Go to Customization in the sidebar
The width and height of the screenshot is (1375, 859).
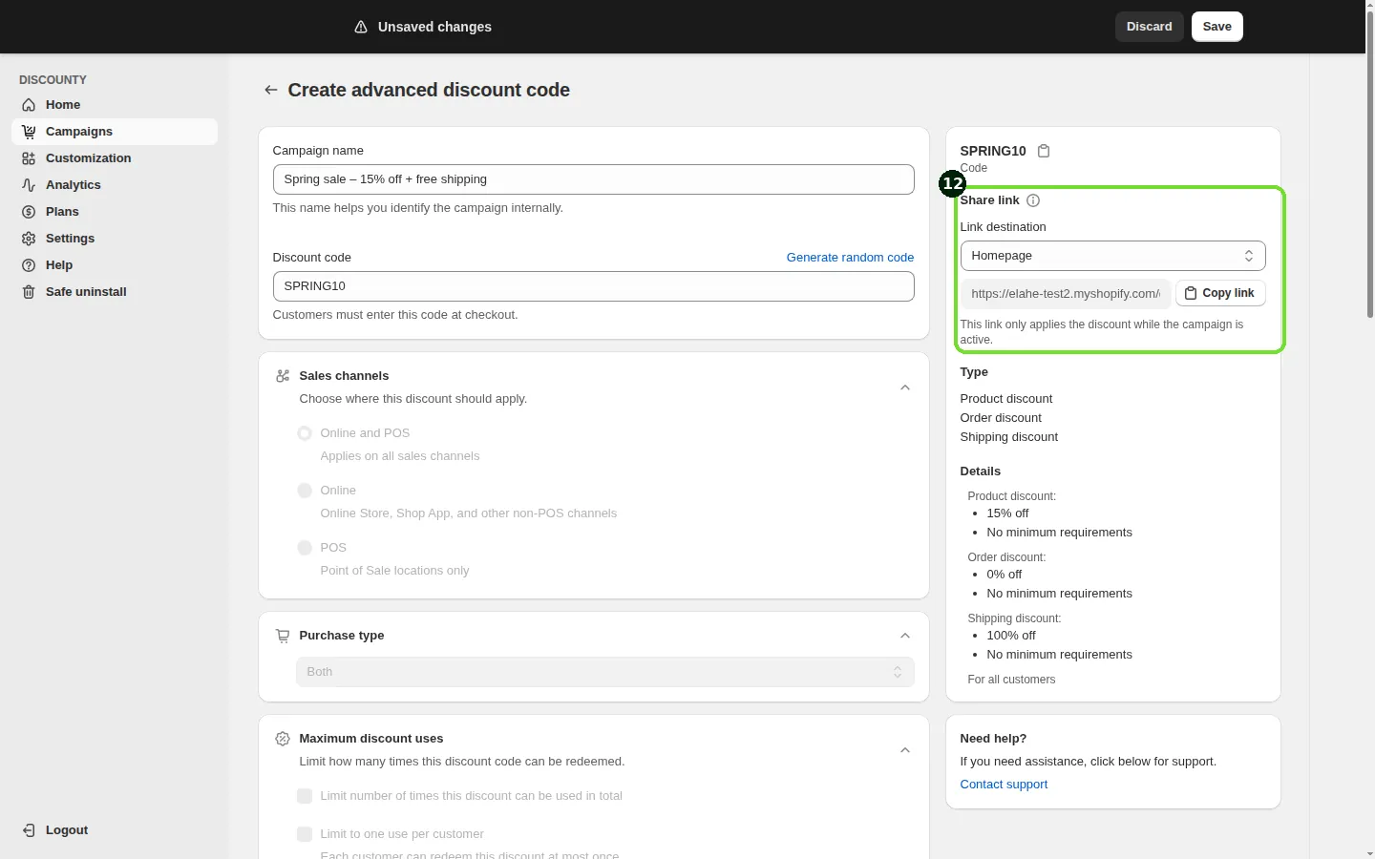pyautogui.click(x=115, y=158)
